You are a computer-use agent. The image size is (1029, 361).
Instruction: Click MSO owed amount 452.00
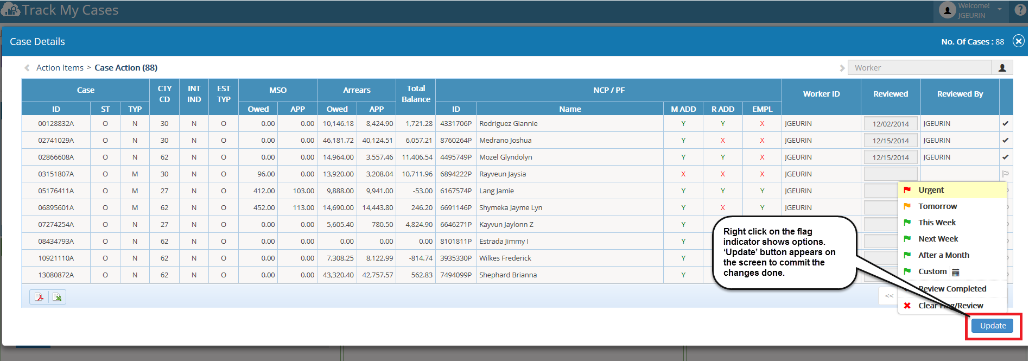264,208
